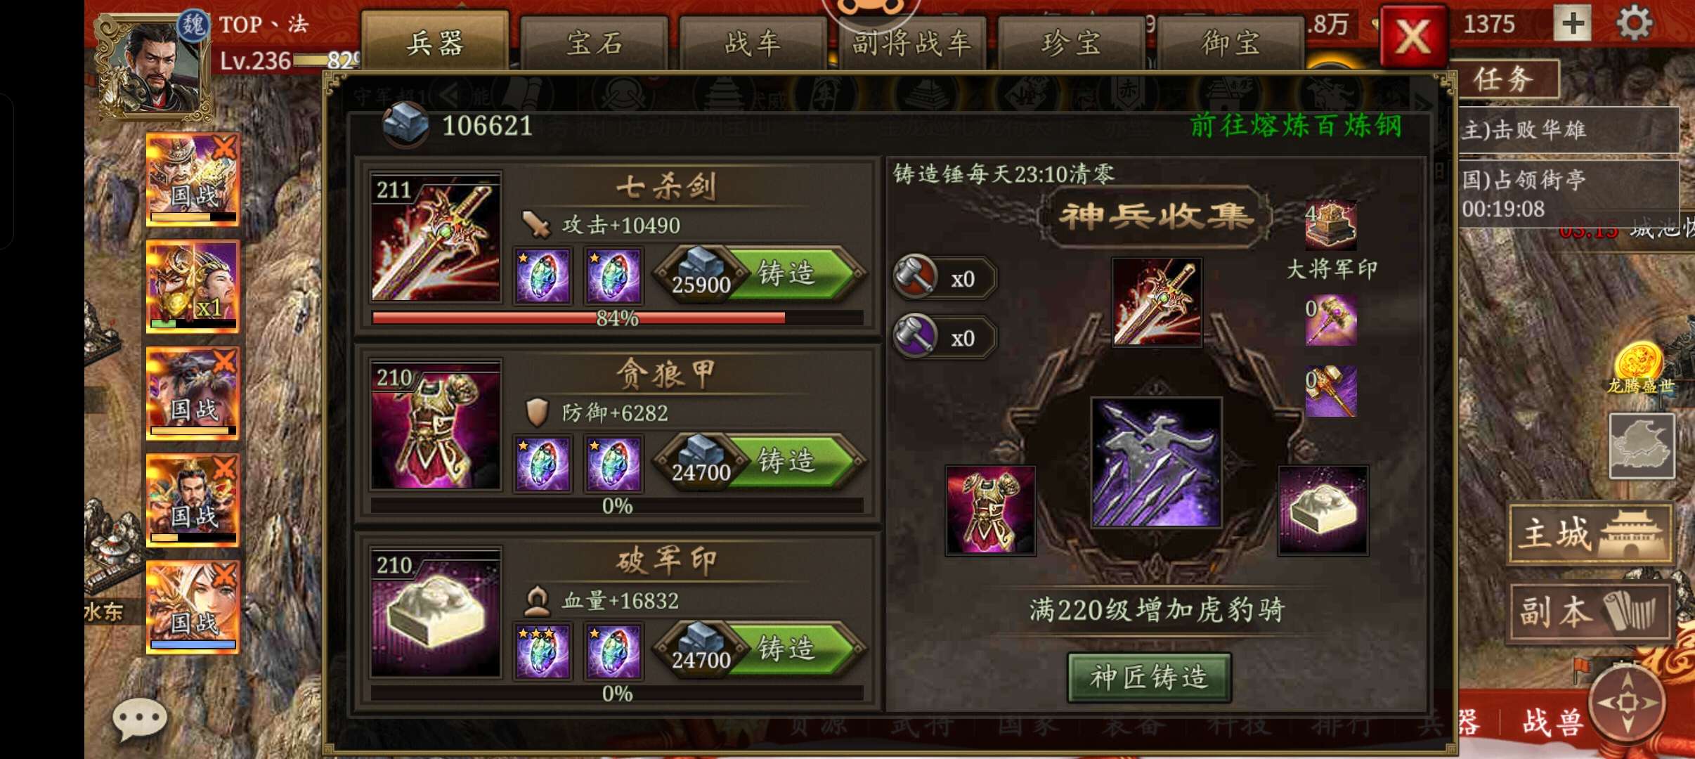Screen dimensions: 1695x759
Task: Tap the 虎豹骑 cavalry center icon
Action: point(1156,462)
